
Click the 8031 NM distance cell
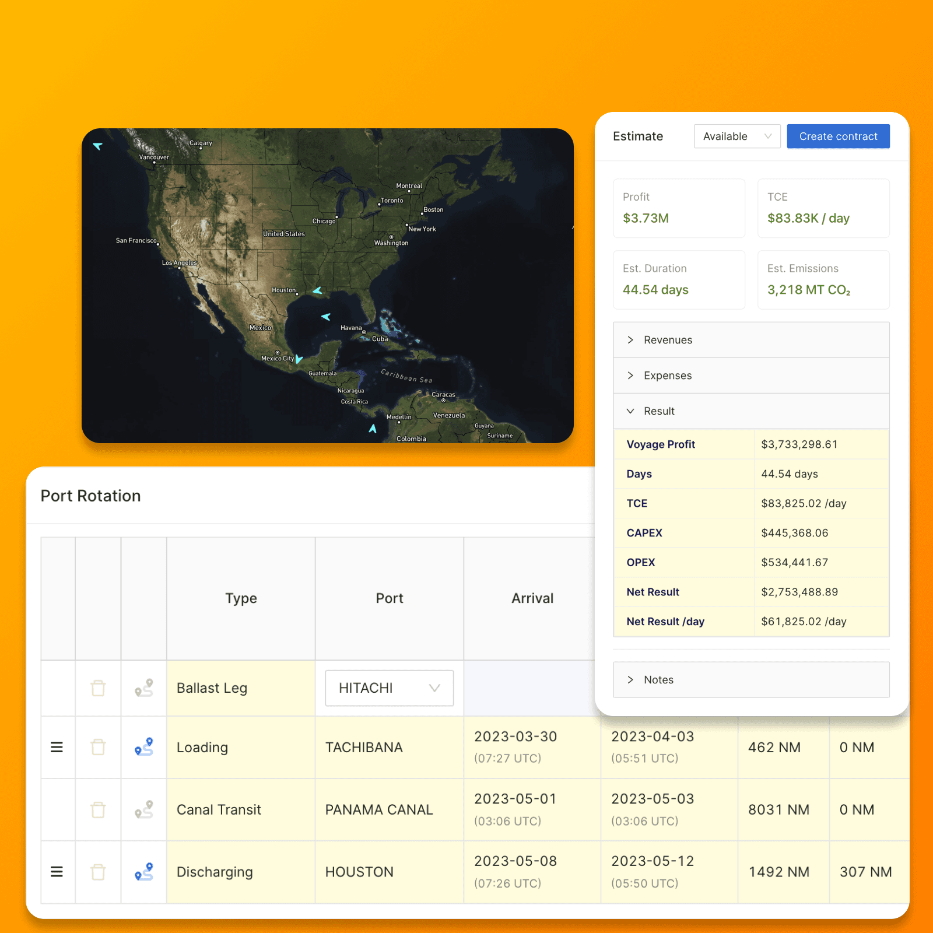tap(784, 810)
